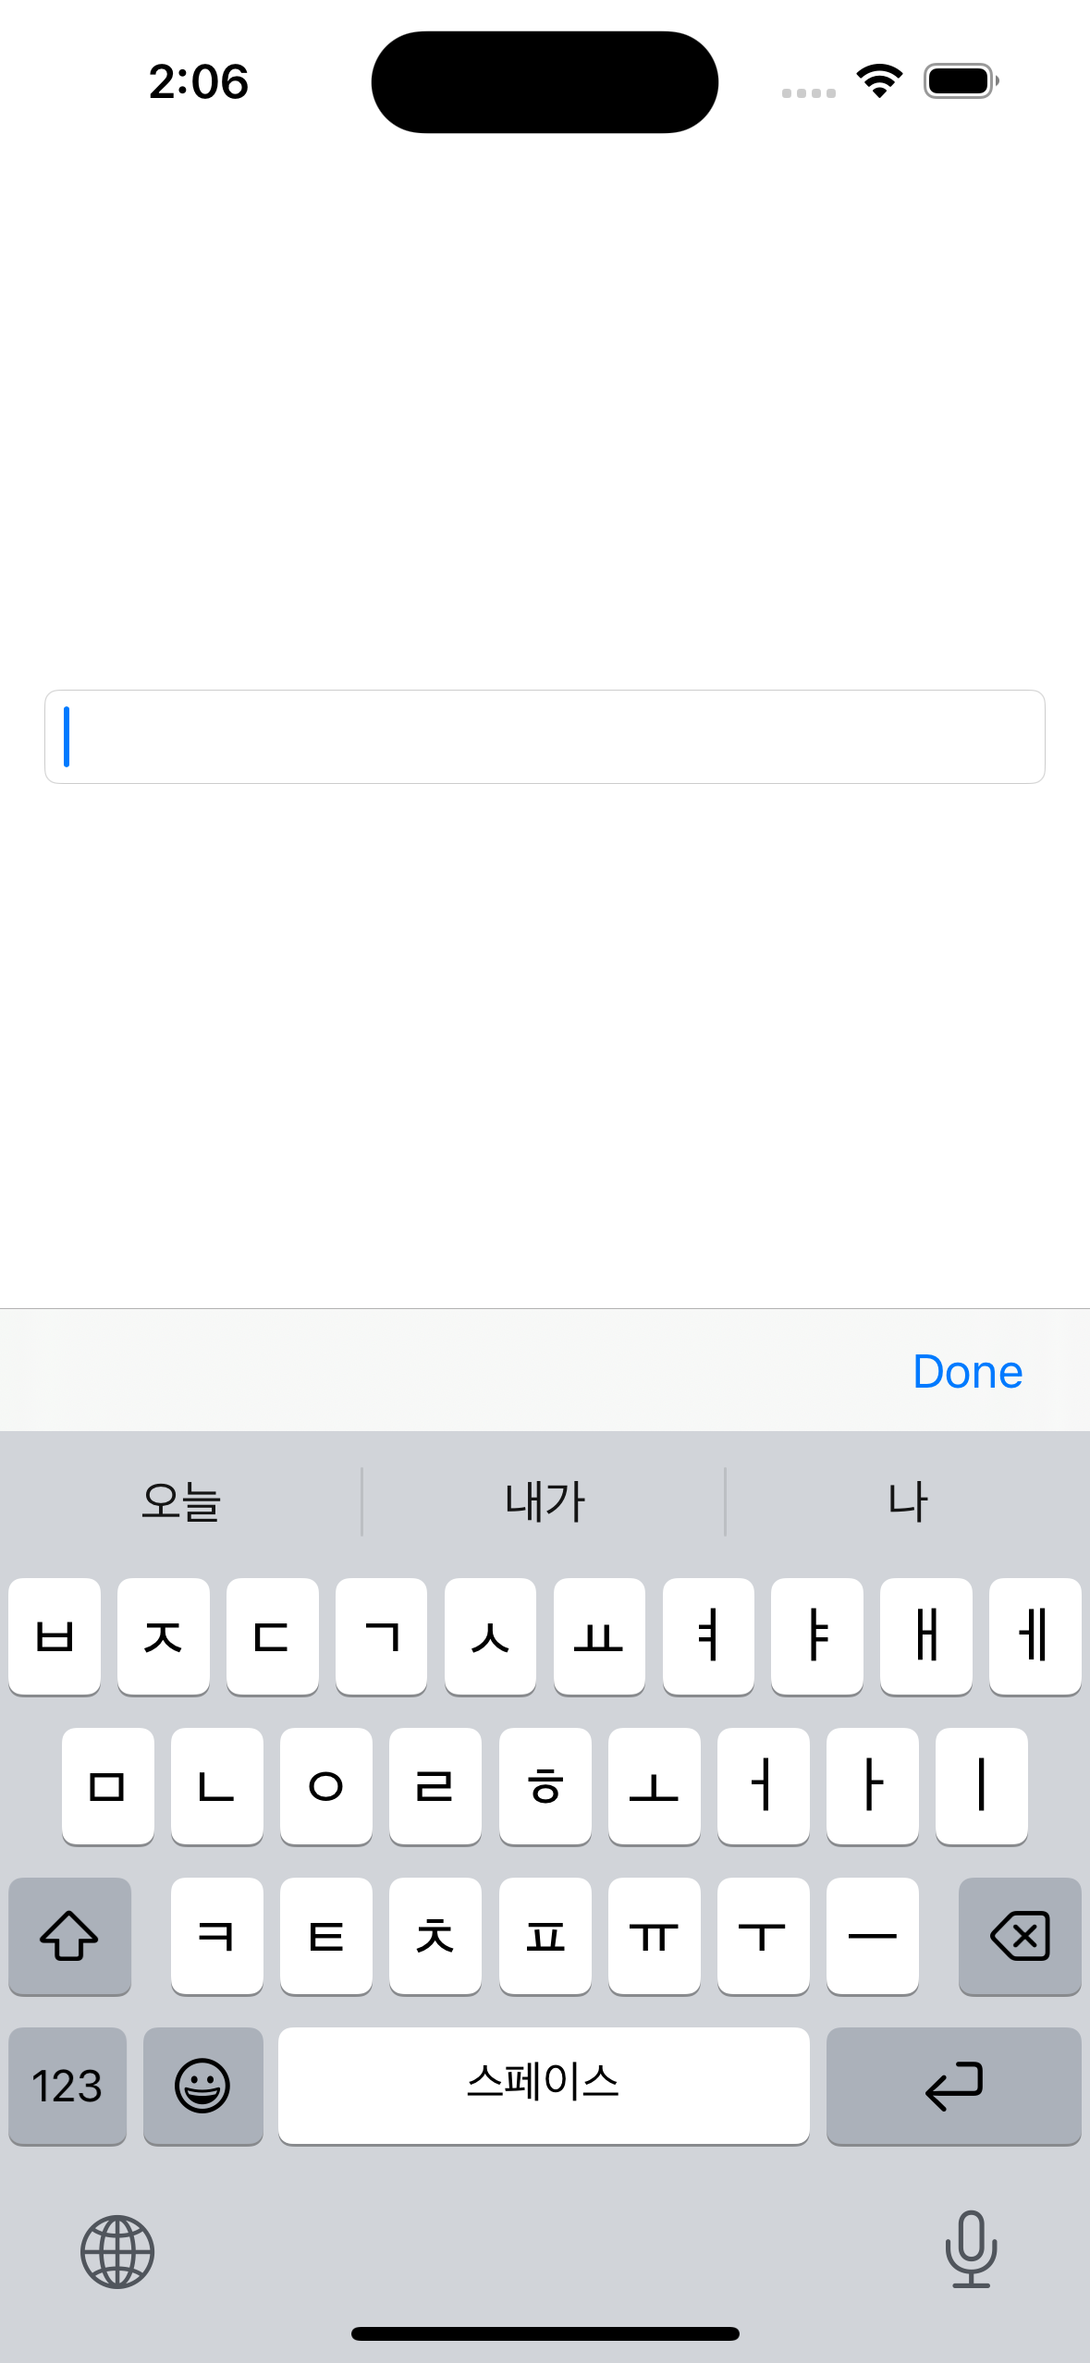Tap the 스페이스 space bar
The height and width of the screenshot is (2363, 1090).
click(544, 2086)
